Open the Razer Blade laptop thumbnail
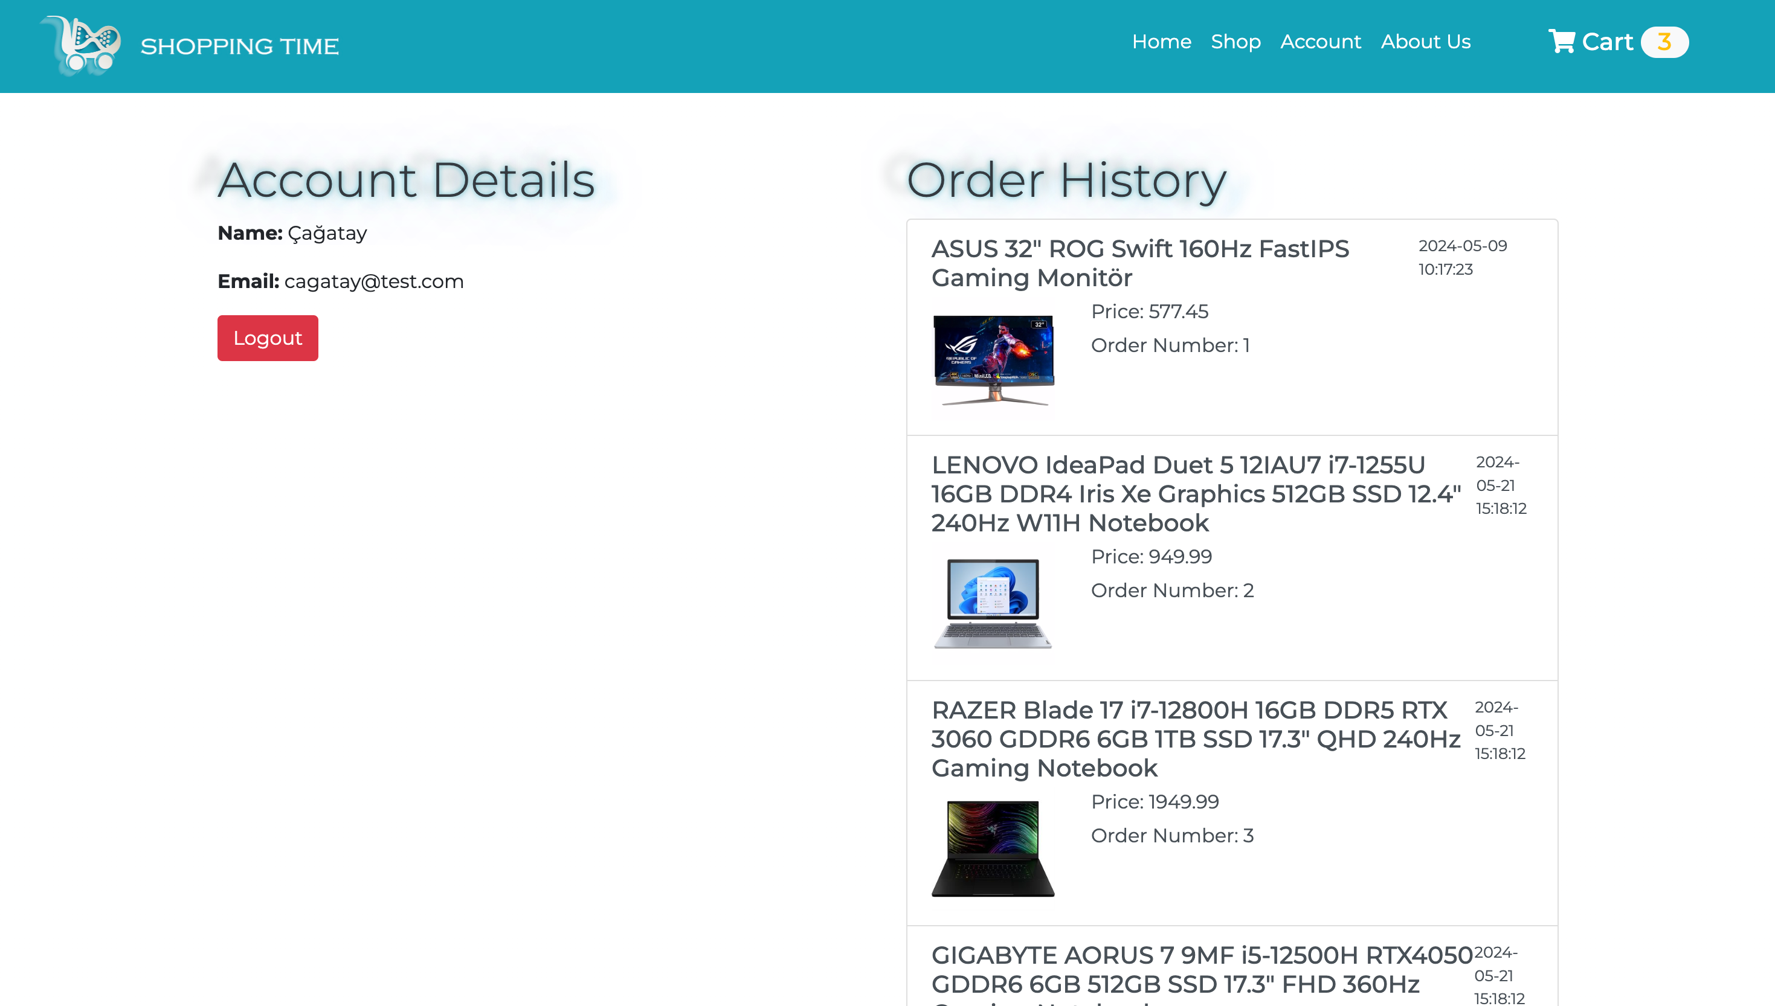This screenshot has height=1006, width=1775. (993, 848)
